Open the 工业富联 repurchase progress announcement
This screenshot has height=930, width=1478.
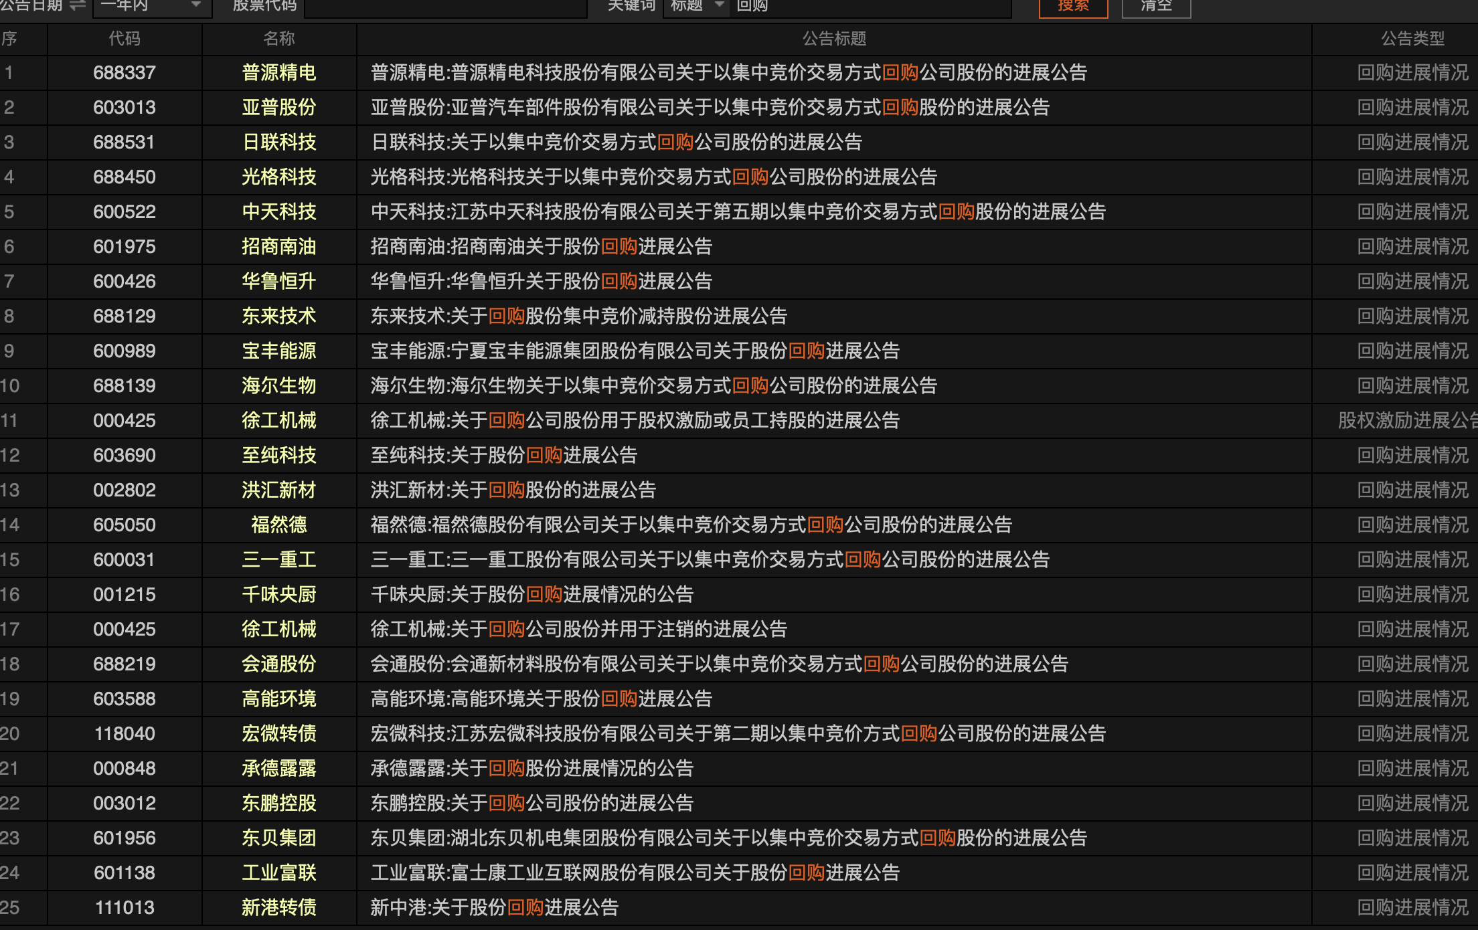coord(635,872)
